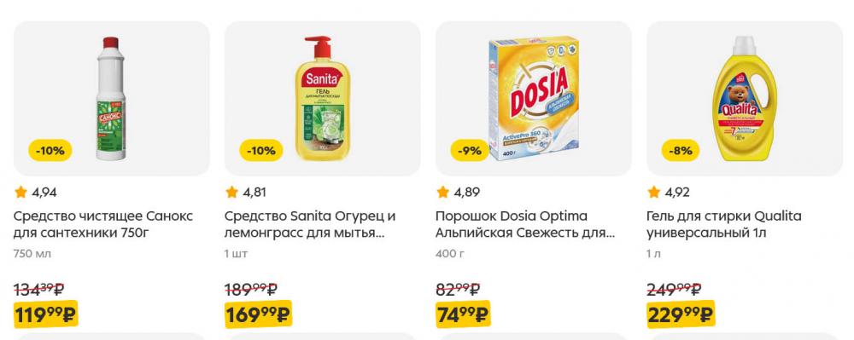Image resolution: width=854 pixels, height=340 pixels.
Task: Click the -9% discount badge on Dosia
Action: tap(469, 151)
